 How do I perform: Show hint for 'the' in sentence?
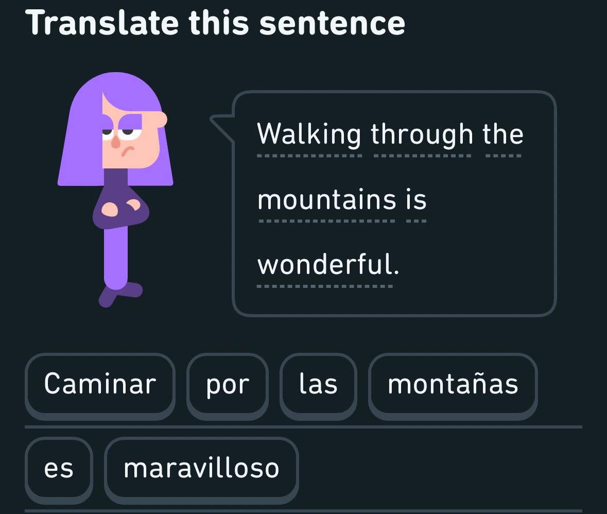[x=503, y=135]
